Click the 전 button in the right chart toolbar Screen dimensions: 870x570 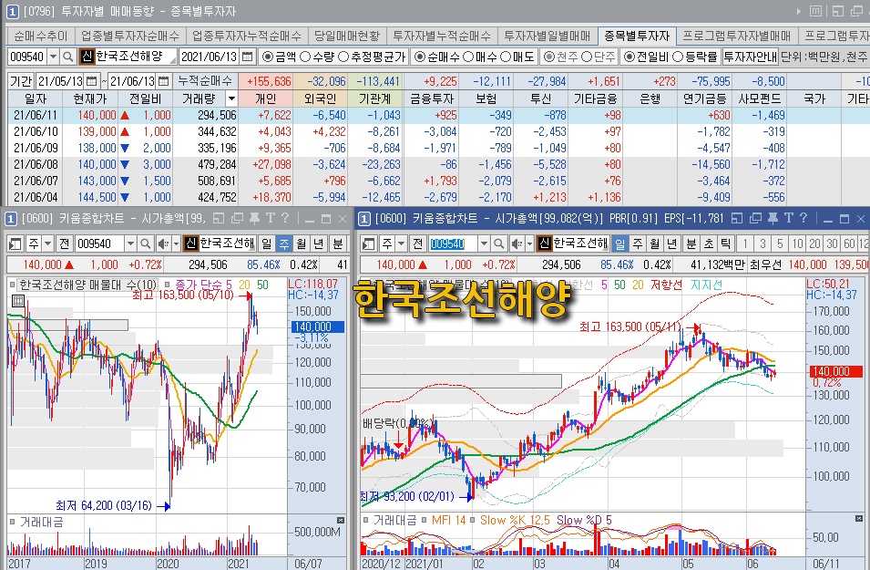click(418, 244)
